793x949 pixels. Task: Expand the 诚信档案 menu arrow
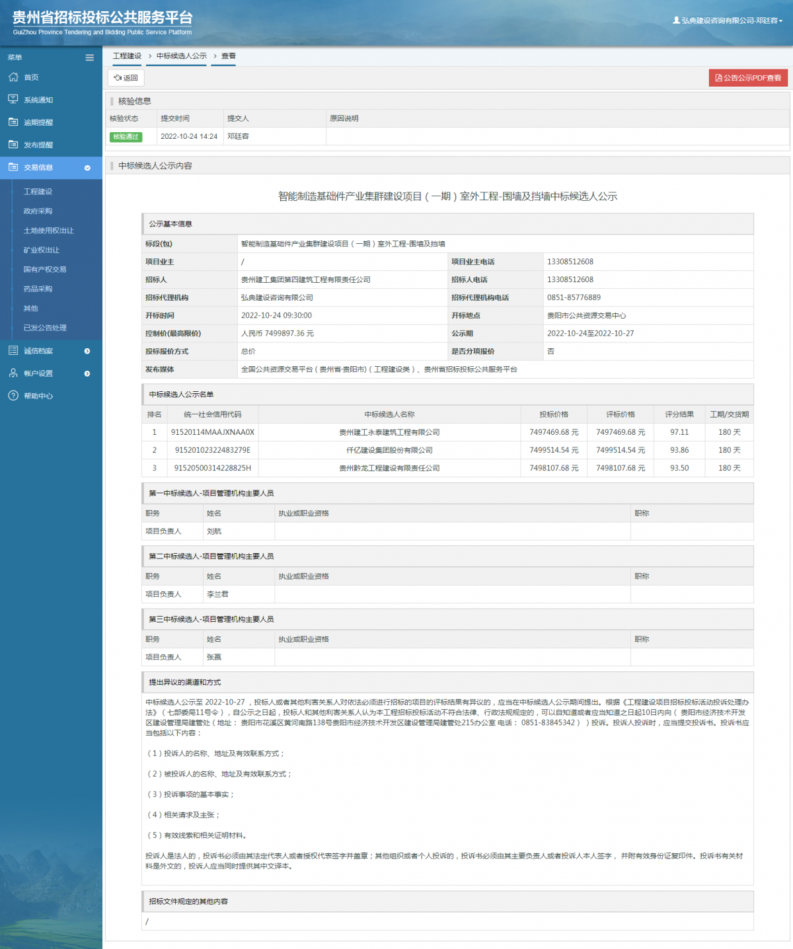coord(87,351)
